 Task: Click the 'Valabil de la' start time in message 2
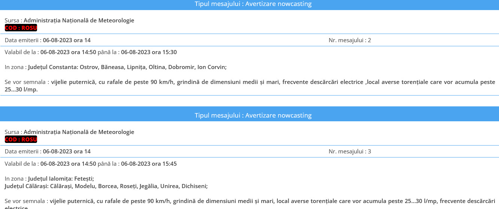pos(68,52)
